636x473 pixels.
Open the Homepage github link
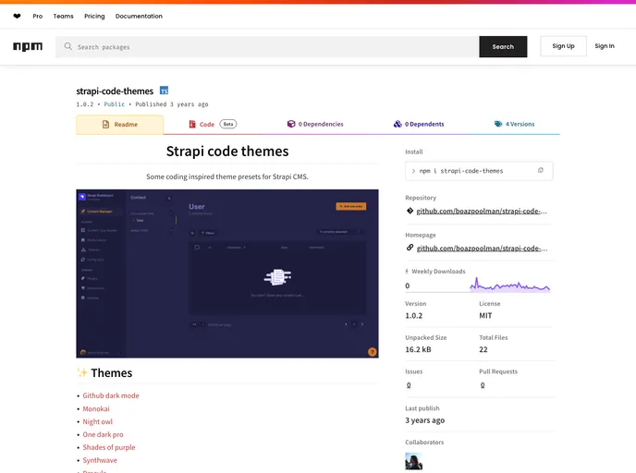coord(482,249)
